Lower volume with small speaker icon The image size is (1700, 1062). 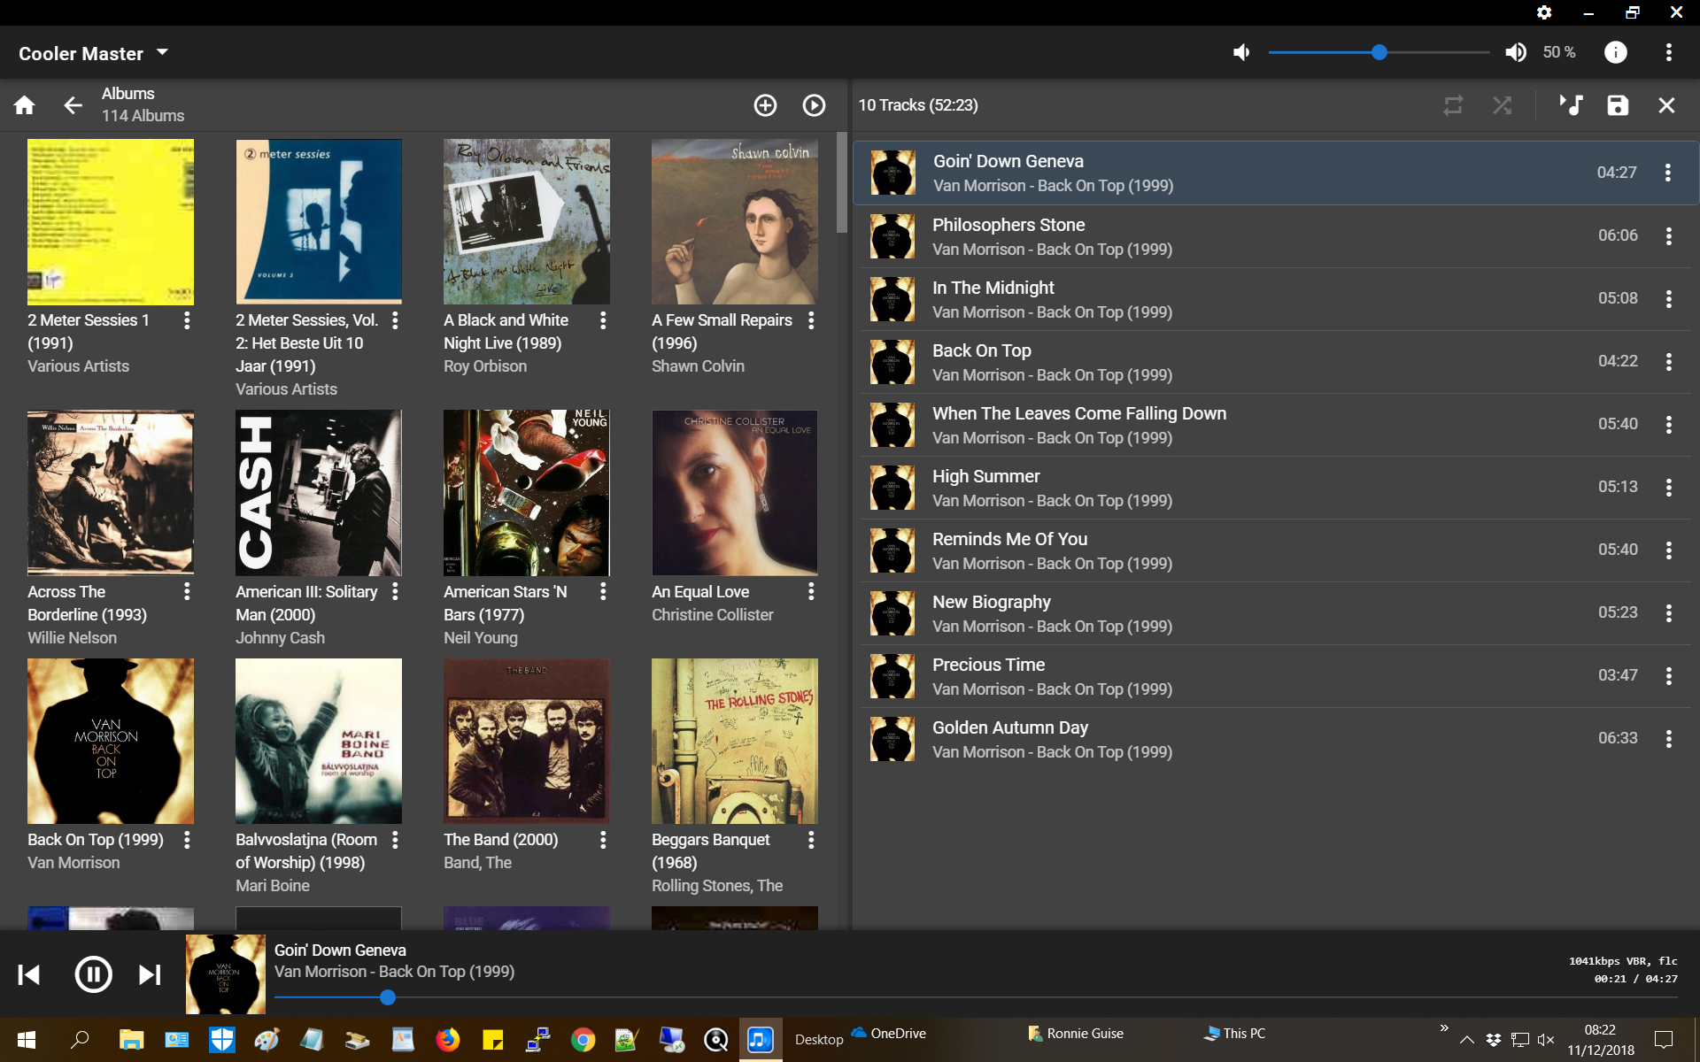(x=1241, y=52)
